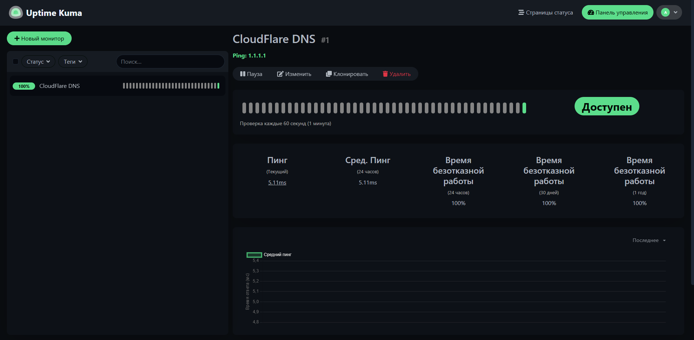
Task: Click the latest green heartbeat bar in detail
Action: pyautogui.click(x=524, y=108)
